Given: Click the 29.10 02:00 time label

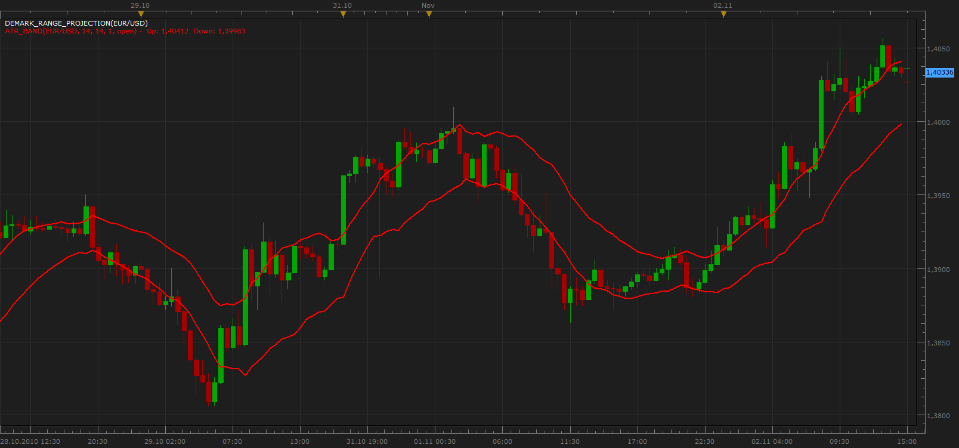Looking at the screenshot, I should 165,441.
